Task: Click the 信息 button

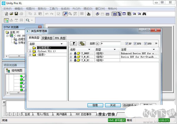Action: (x=95, y=105)
